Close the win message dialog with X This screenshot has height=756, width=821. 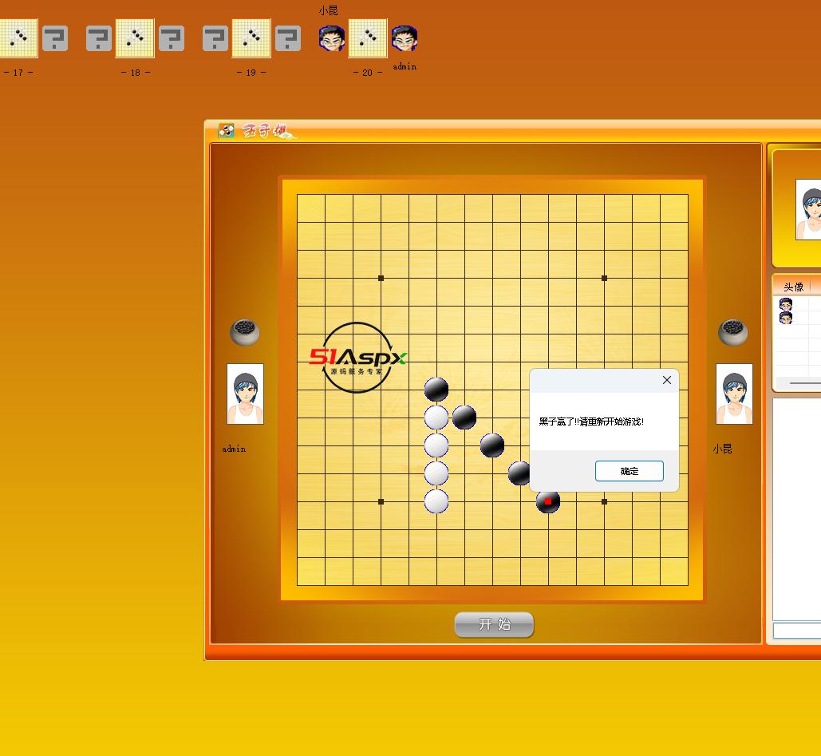(666, 380)
